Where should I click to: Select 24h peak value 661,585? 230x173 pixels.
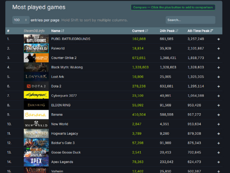pyautogui.click(x=167, y=39)
